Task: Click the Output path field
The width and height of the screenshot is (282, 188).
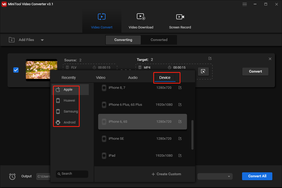Action: (43, 176)
